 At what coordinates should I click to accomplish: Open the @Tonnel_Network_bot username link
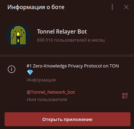[51, 92]
